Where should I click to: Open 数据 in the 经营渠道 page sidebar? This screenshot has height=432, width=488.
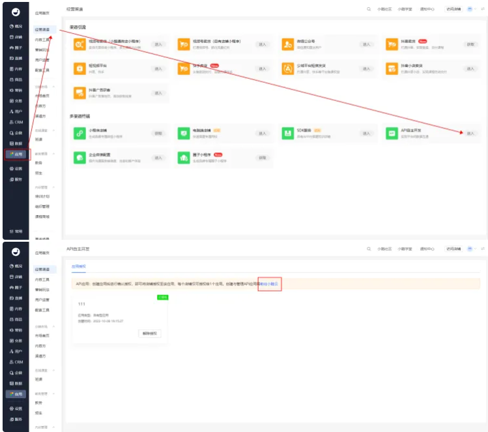coord(16,143)
